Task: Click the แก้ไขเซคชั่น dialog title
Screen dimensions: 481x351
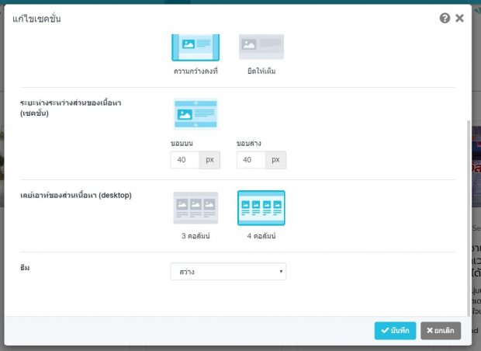Action: coord(36,19)
